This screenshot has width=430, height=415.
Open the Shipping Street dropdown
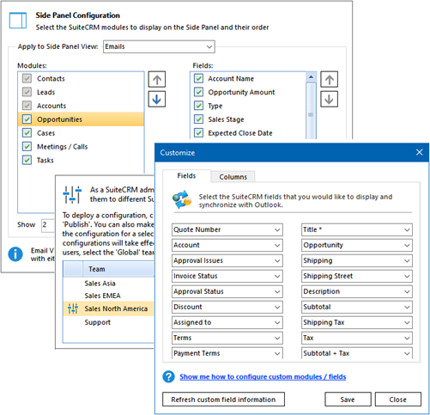[x=357, y=276]
